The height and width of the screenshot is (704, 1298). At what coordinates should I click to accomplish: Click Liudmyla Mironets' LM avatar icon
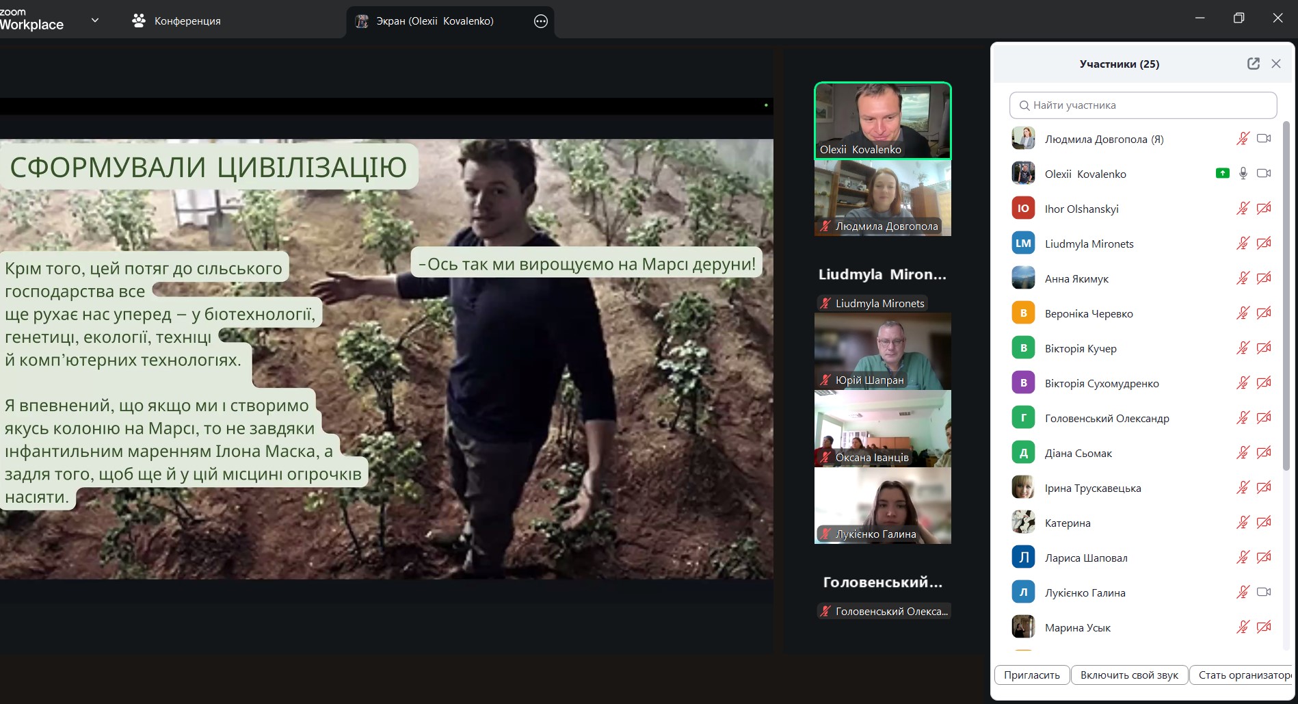(x=1023, y=244)
